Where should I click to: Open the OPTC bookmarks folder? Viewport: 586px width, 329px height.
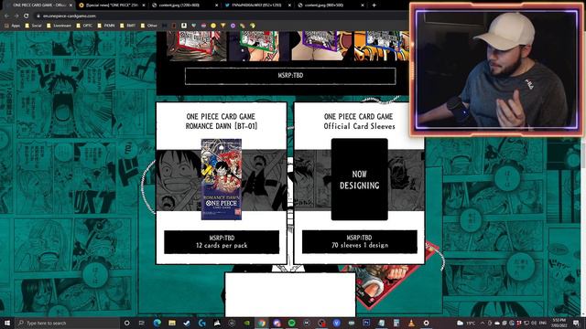point(84,26)
